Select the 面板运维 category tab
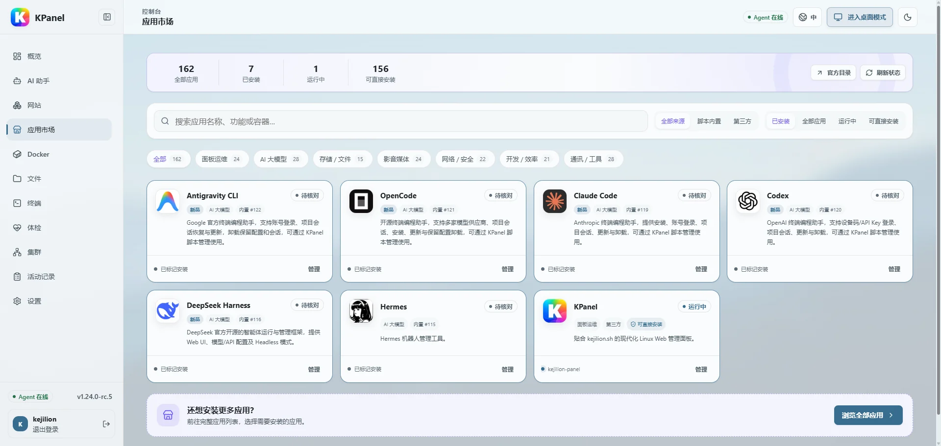 222,159
